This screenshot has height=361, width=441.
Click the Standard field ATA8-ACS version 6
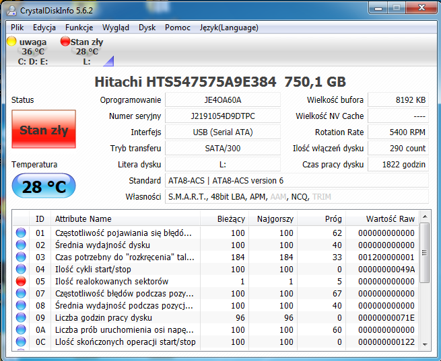[297, 180]
